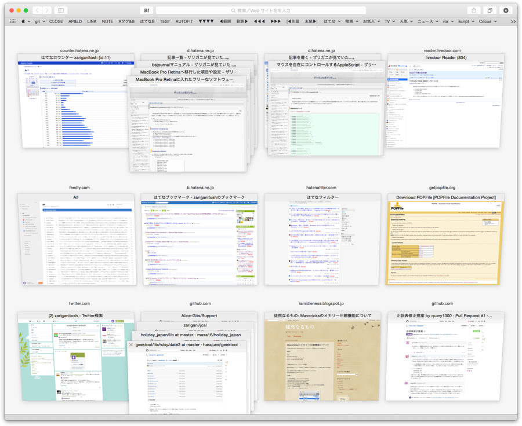This screenshot has width=522, height=426.
Task: Open the 記事一覧 - ザリガニが見ていた tab
Action: point(199,57)
